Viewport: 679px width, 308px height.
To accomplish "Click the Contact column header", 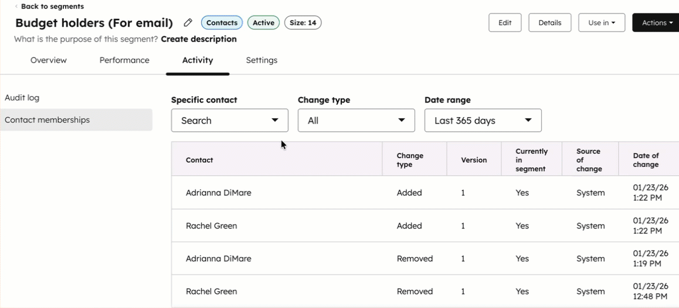I will (199, 160).
